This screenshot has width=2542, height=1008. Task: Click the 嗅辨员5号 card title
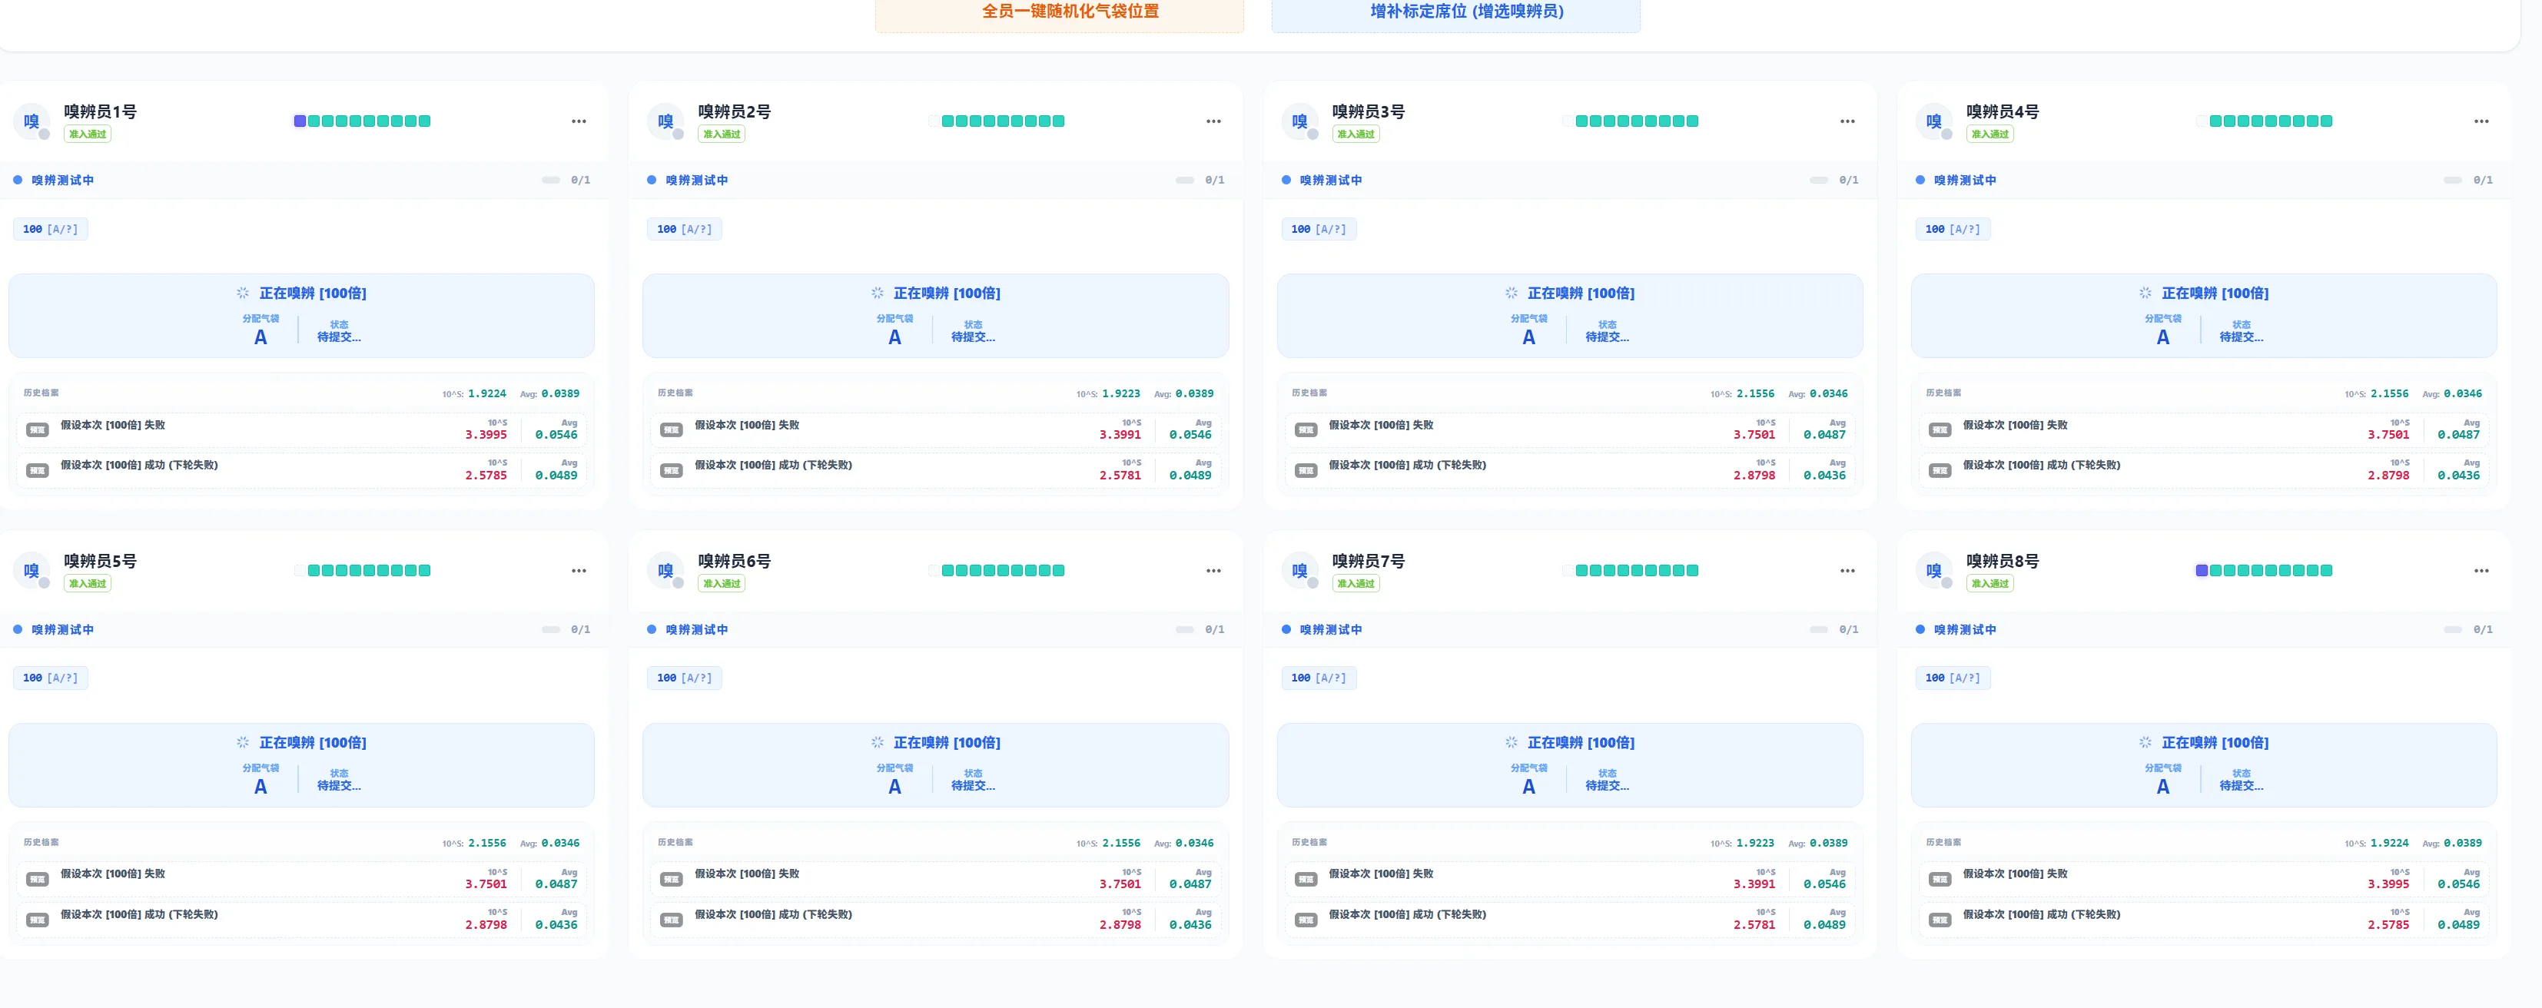tap(101, 561)
